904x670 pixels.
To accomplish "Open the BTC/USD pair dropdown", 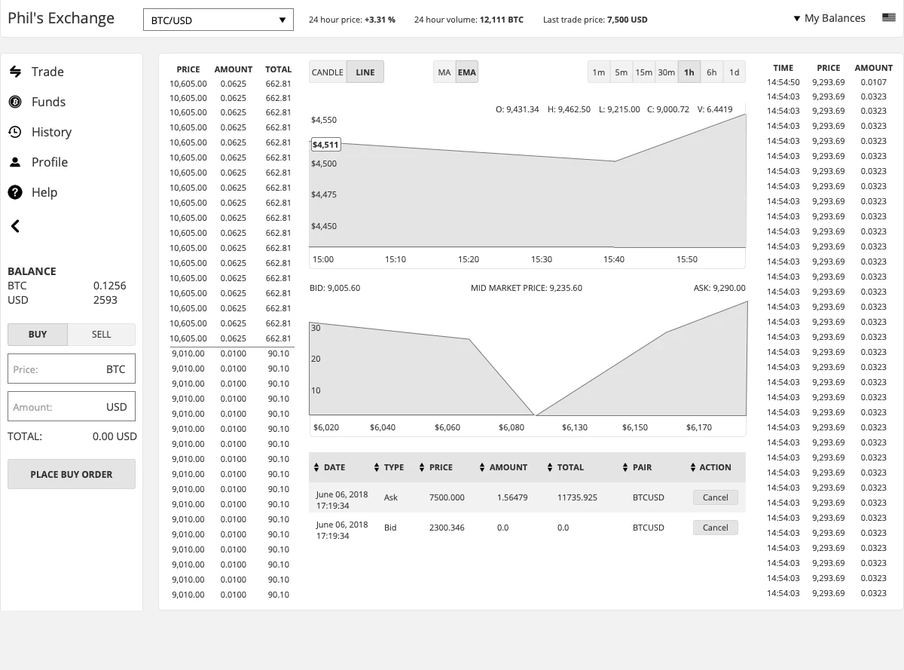I will tap(218, 20).
